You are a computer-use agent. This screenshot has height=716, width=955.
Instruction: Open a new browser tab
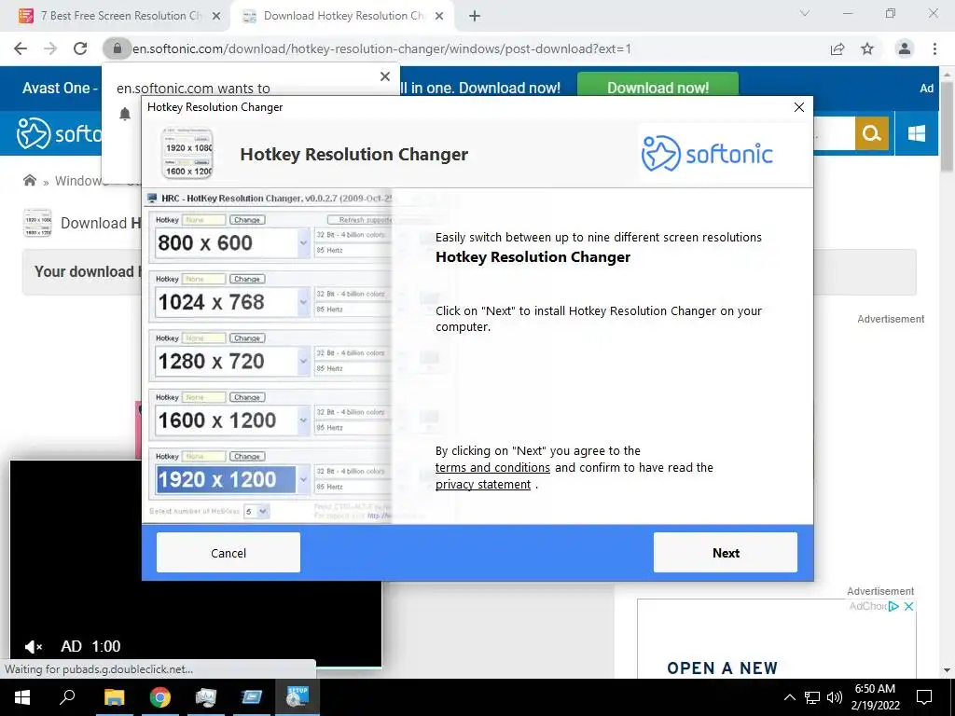pyautogui.click(x=475, y=17)
